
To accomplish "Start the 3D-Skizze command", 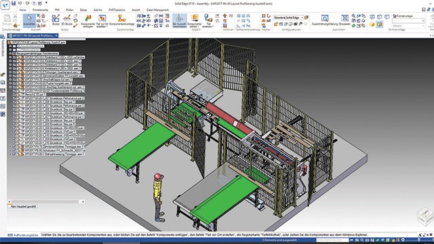I will click(66, 20).
